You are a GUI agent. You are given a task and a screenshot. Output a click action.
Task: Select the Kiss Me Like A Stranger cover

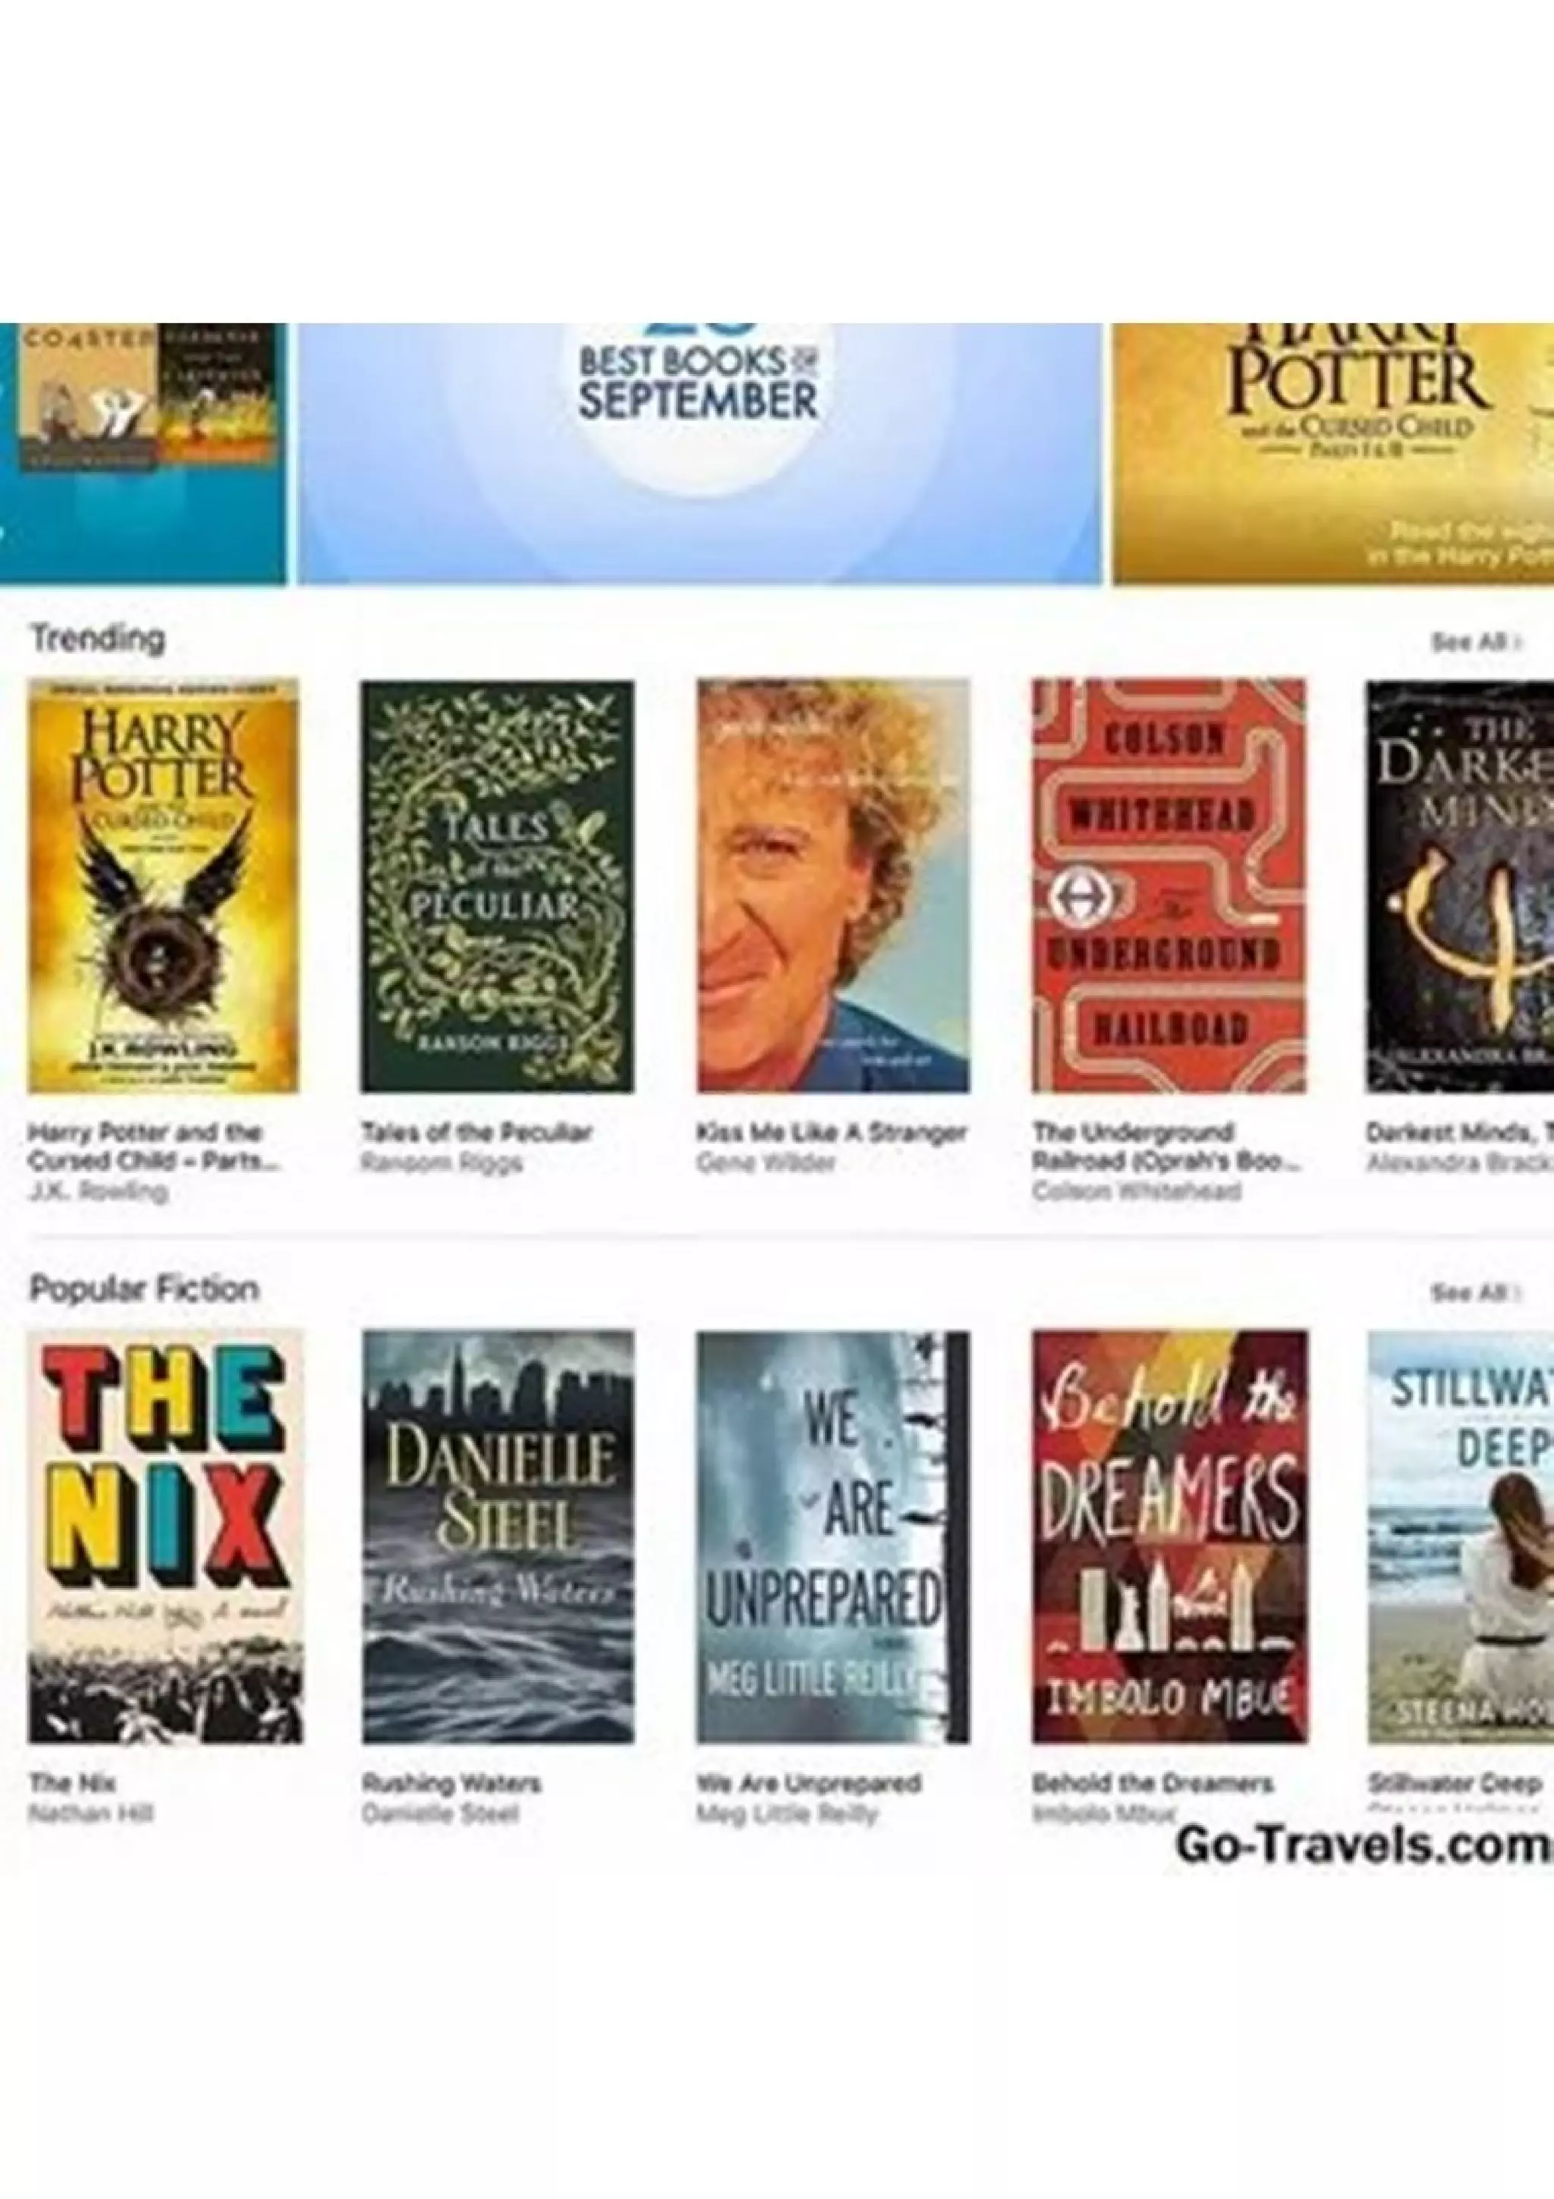point(833,886)
